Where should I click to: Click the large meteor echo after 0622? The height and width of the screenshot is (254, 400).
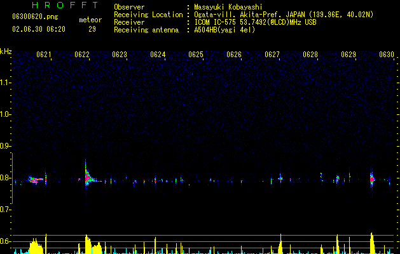pos(88,177)
